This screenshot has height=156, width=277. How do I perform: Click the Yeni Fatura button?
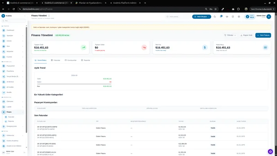point(263,35)
